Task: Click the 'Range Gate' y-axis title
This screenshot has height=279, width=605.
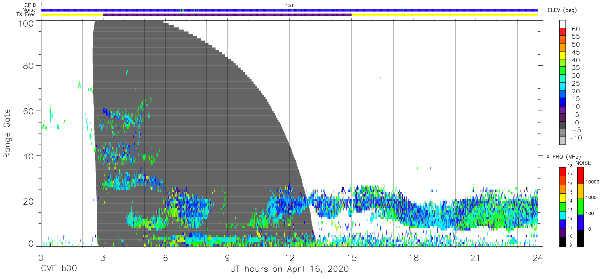Action: coord(7,133)
